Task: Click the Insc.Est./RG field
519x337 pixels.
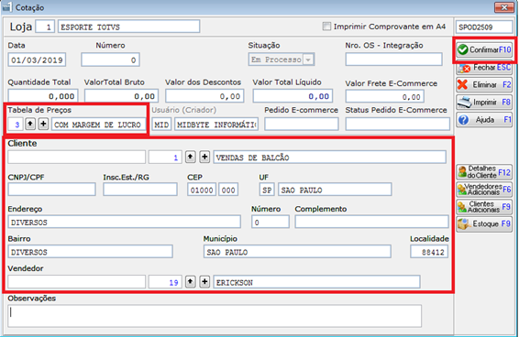Action: click(140, 190)
